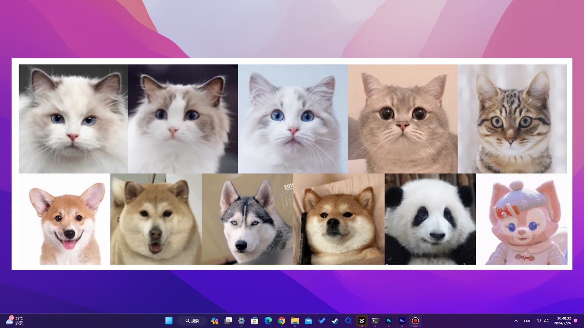
Task: Open the volume speaker control
Action: coord(546,321)
